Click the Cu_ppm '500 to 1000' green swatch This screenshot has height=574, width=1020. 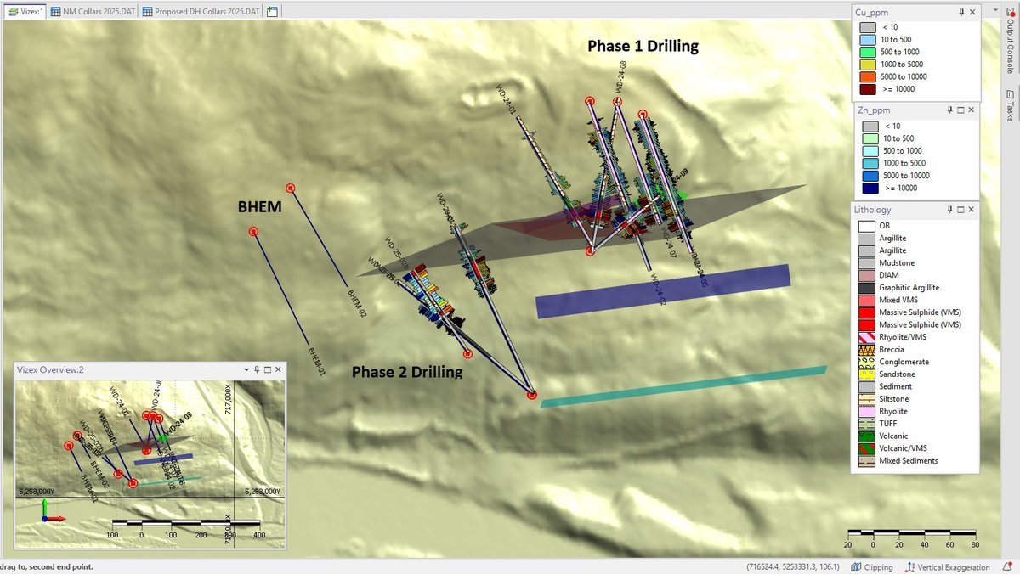click(868, 52)
